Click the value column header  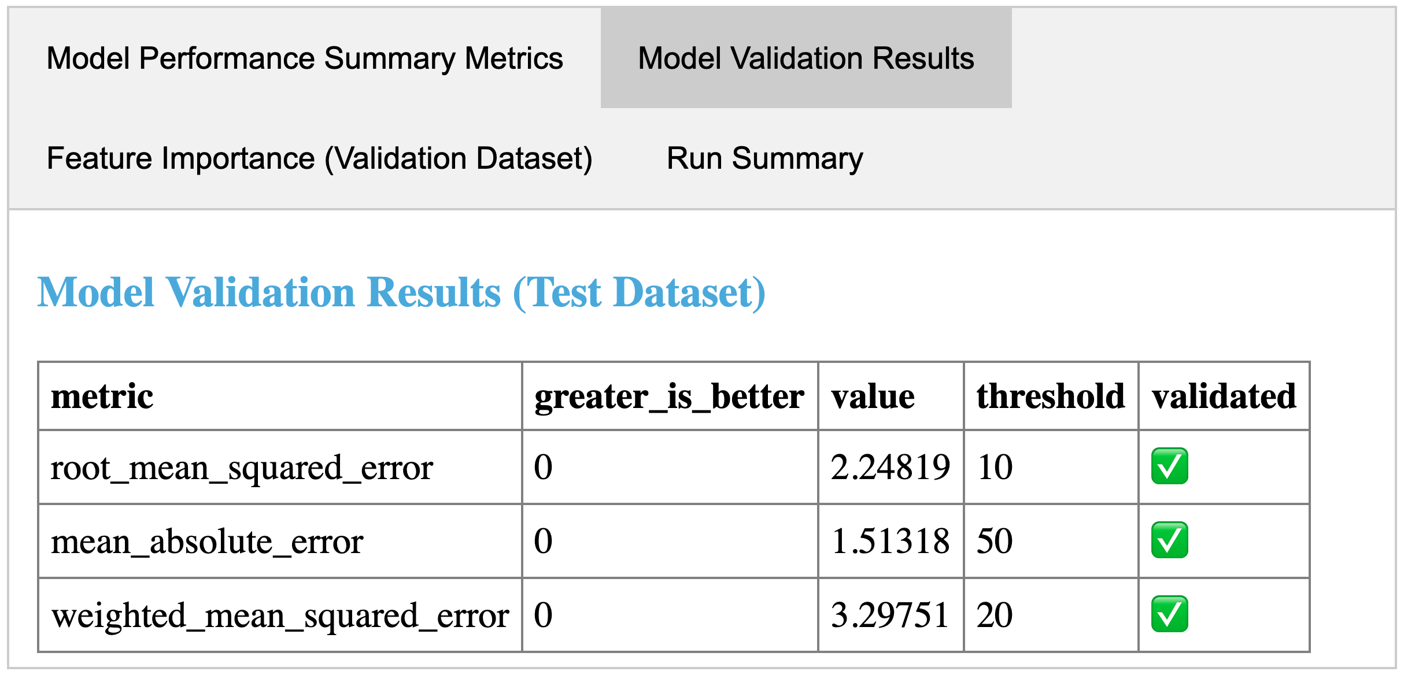click(873, 396)
